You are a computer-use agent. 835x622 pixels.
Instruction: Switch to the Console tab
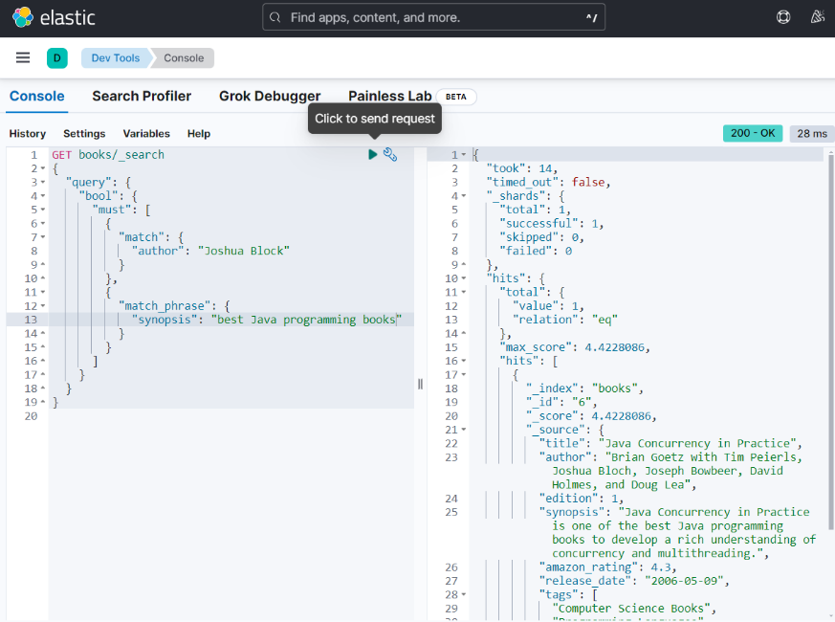point(36,97)
